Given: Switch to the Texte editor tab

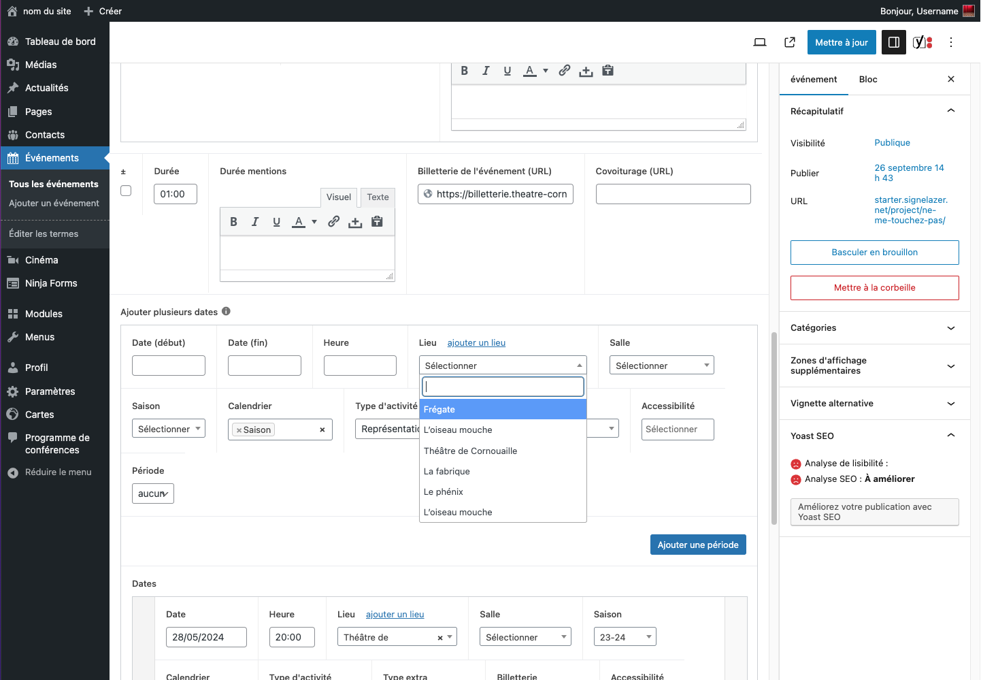Looking at the screenshot, I should 378,197.
